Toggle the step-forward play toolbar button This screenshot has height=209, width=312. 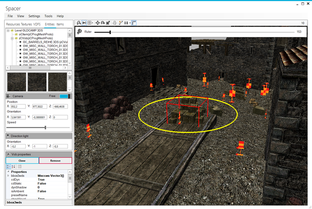coord(84,23)
